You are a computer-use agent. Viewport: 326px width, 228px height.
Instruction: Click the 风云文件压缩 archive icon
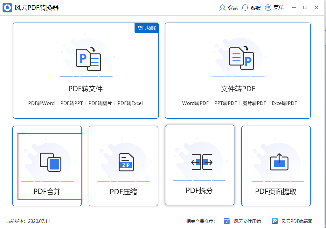click(227, 221)
